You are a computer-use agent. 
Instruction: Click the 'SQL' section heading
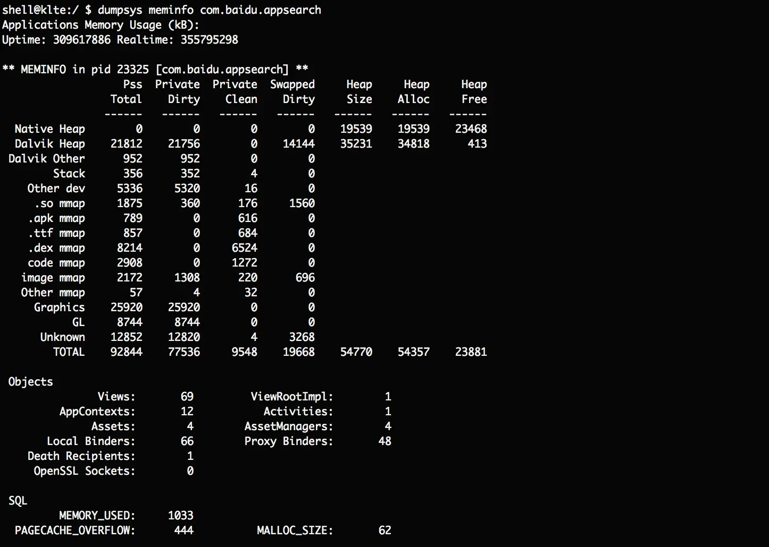(18, 501)
